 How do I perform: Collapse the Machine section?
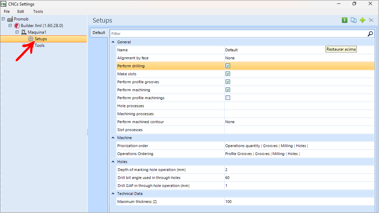point(113,138)
